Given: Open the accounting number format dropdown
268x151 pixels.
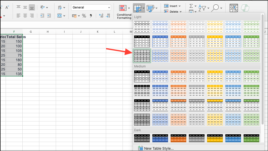Looking at the screenshot, I should (x=79, y=16).
